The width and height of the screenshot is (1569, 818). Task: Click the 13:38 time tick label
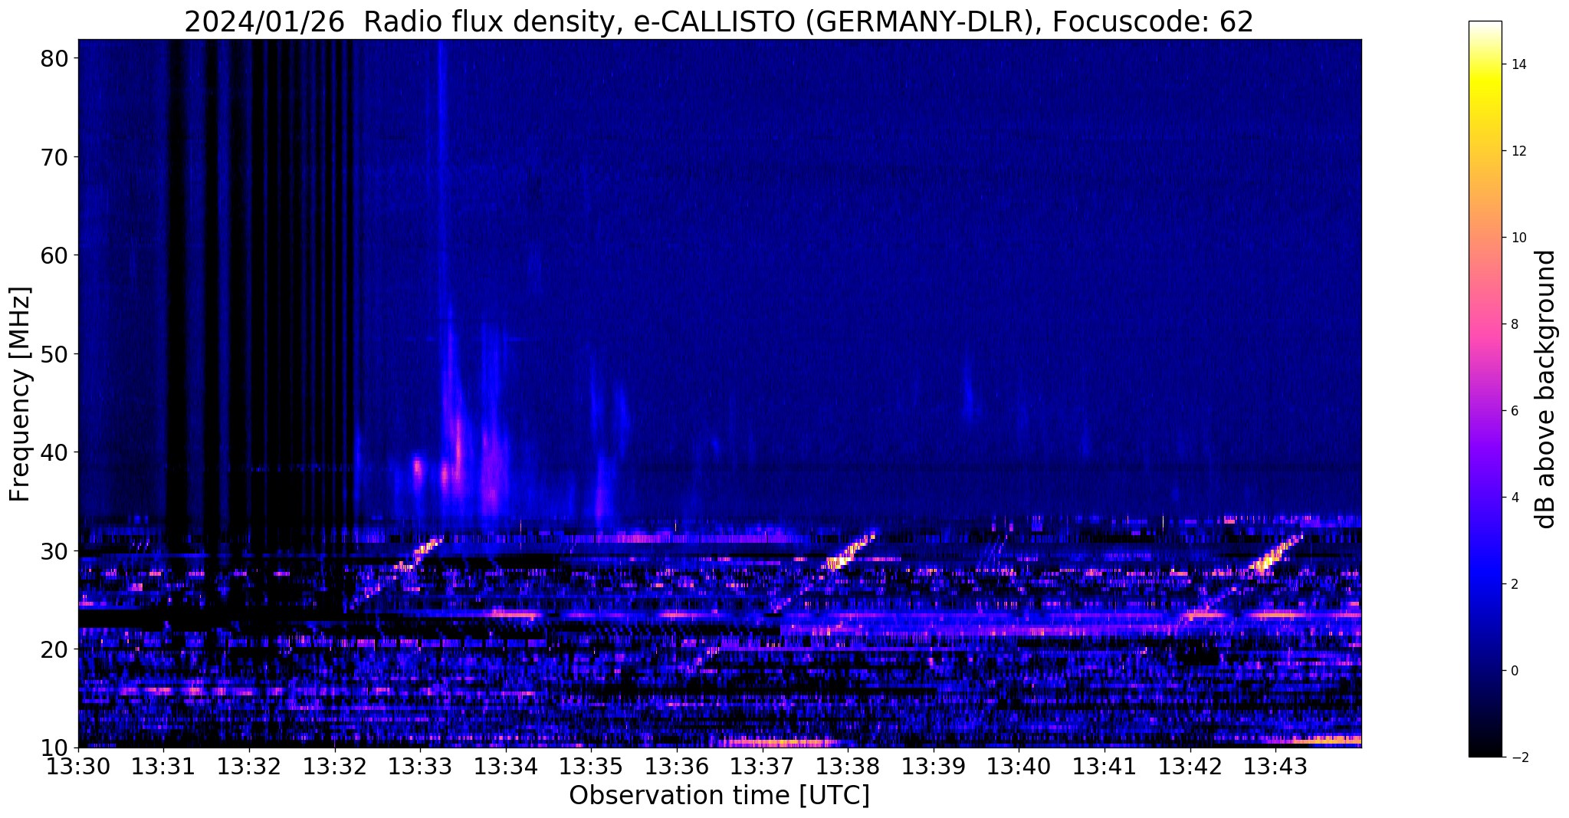coord(848,767)
